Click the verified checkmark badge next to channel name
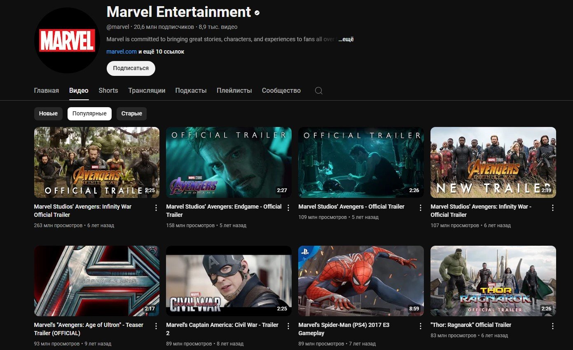Screen dimensions: 573x350 point(257,13)
